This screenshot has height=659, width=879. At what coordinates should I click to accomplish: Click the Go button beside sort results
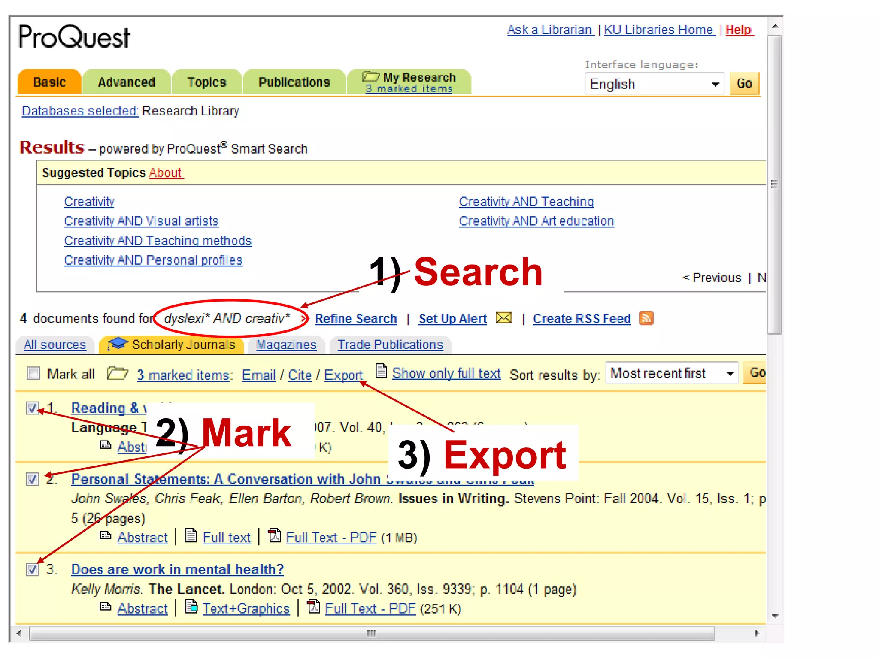(x=755, y=372)
